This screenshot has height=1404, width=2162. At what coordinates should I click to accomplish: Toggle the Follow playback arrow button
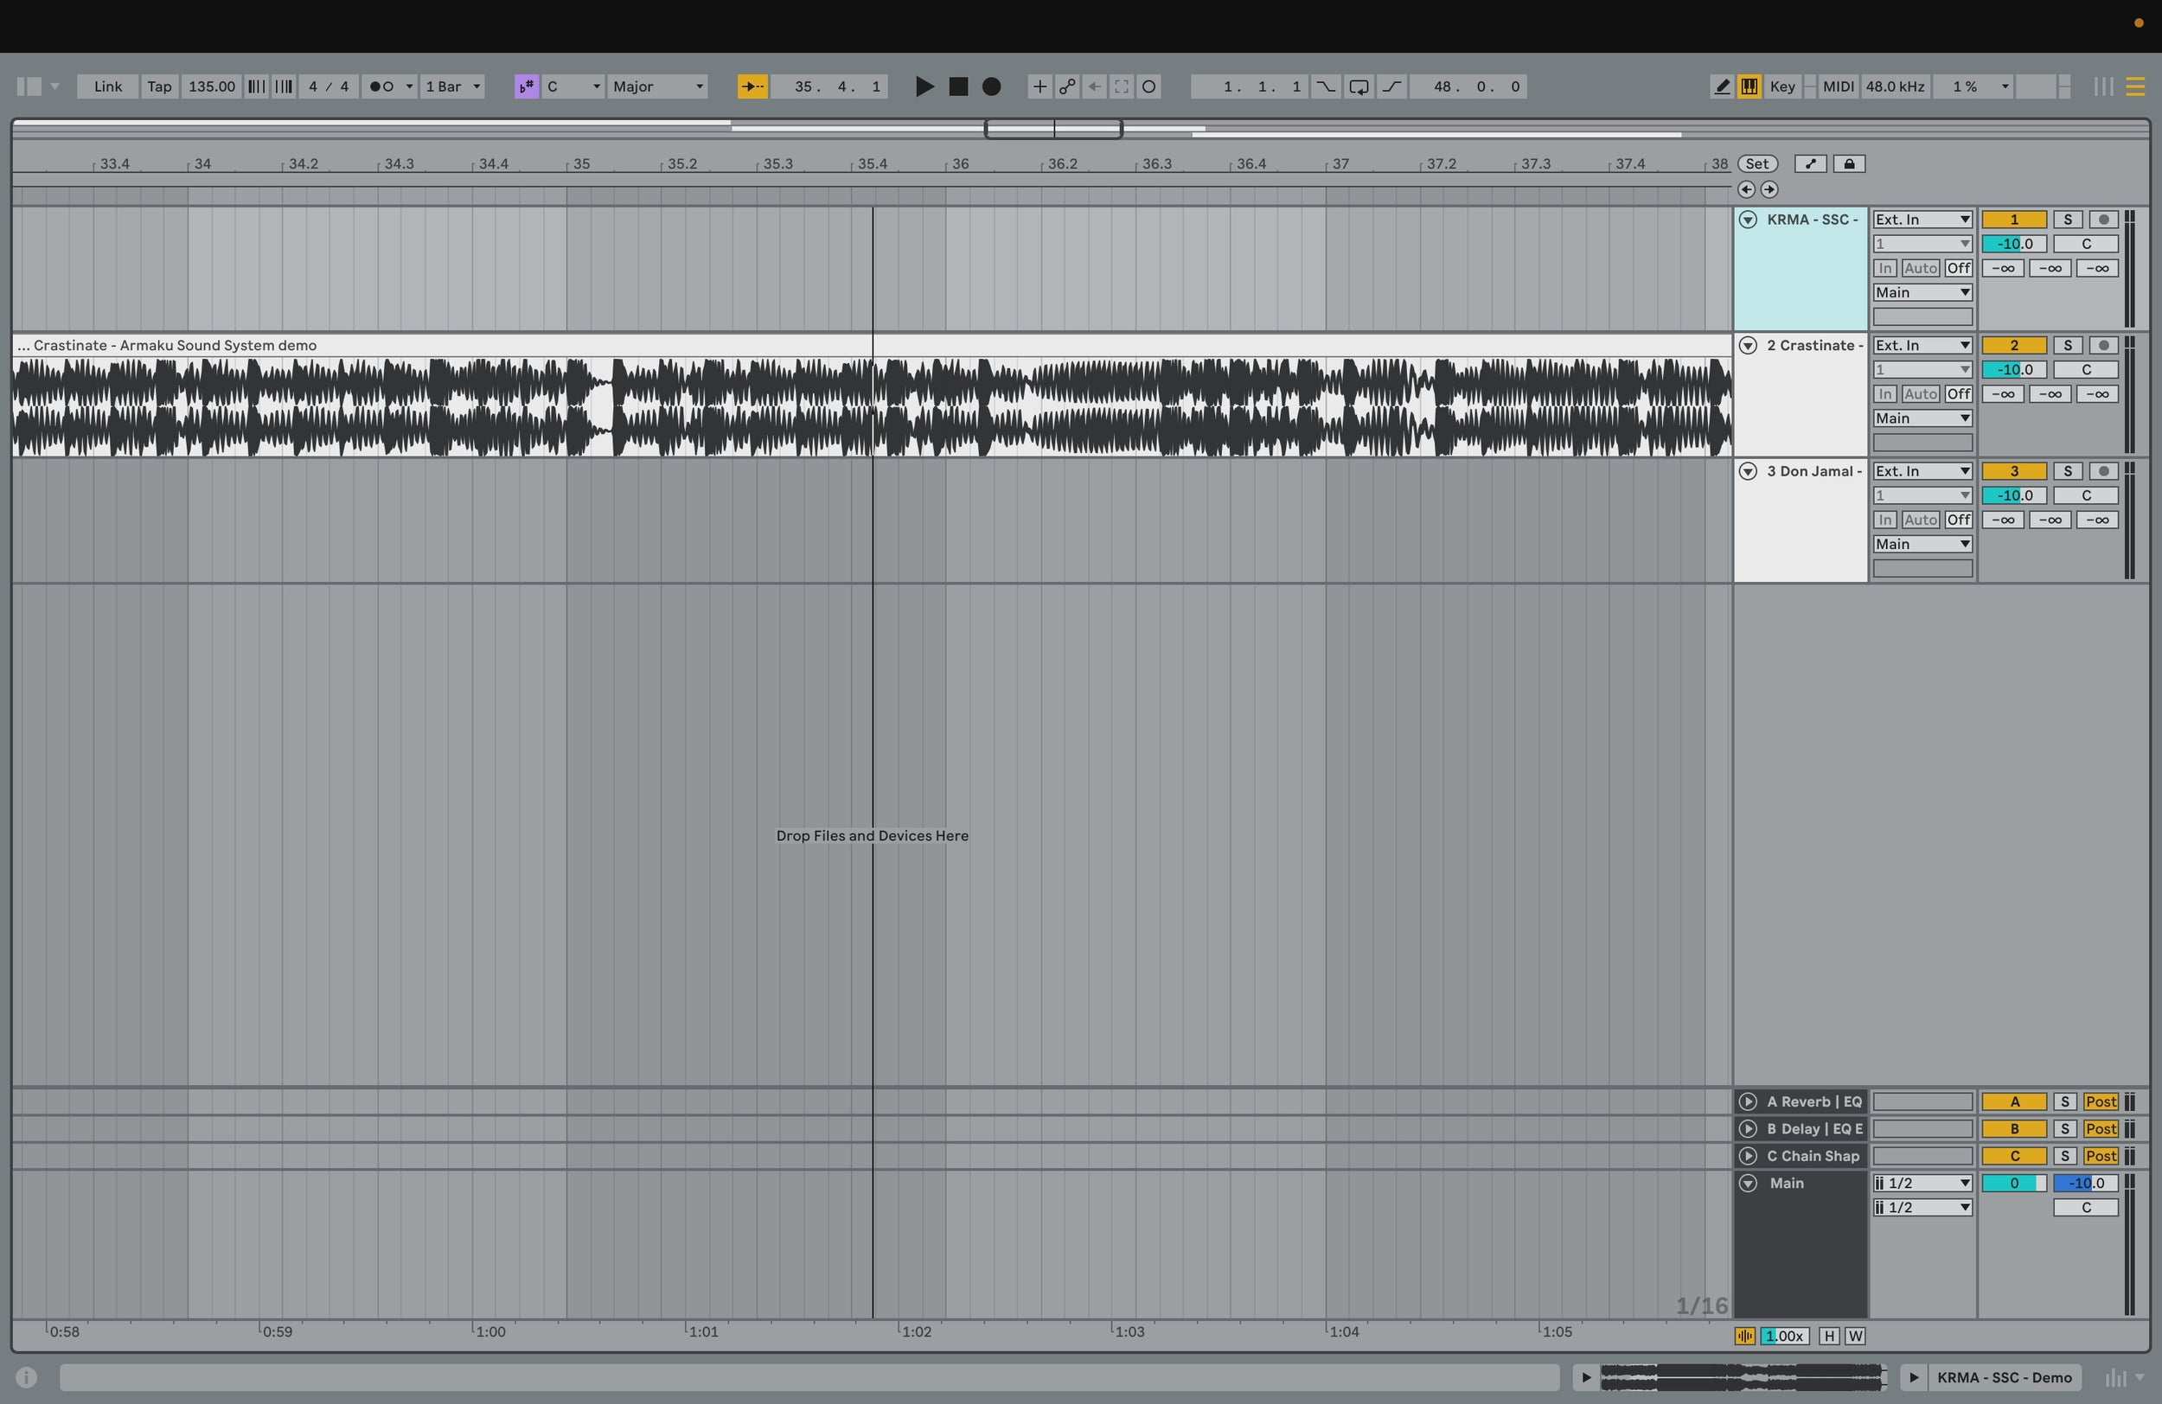pos(752,86)
